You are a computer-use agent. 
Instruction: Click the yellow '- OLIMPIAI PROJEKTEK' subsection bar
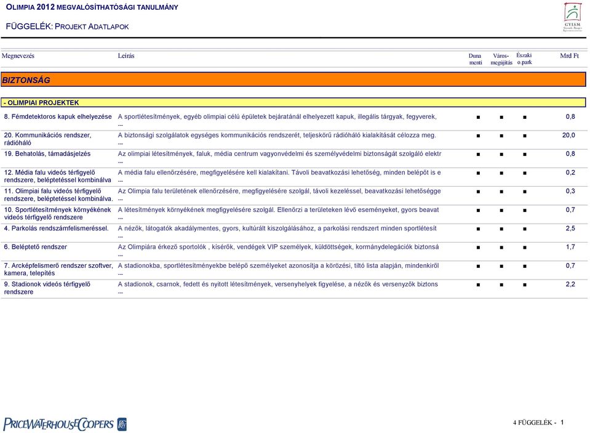[293, 102]
